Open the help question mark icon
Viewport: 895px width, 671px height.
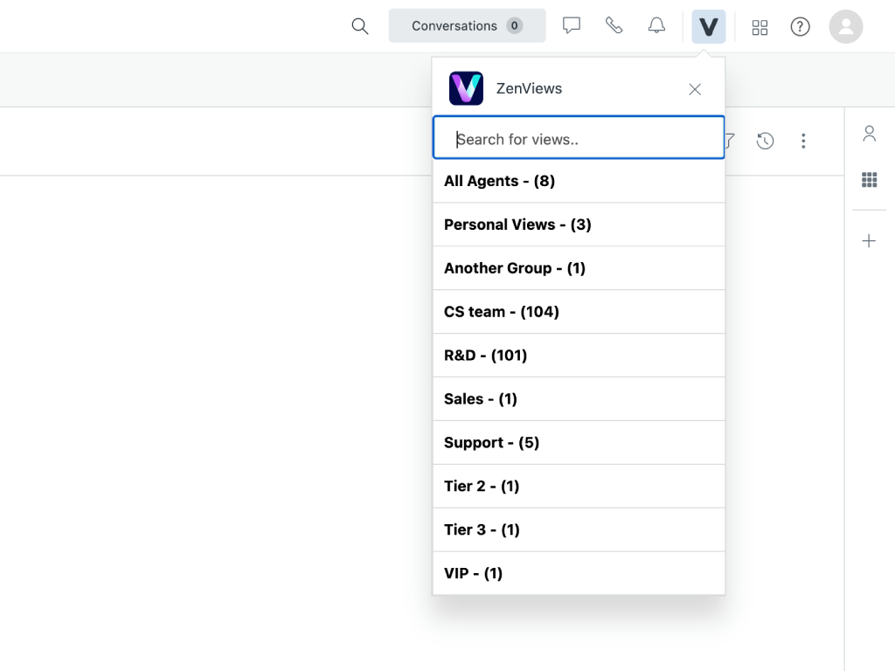click(x=800, y=27)
